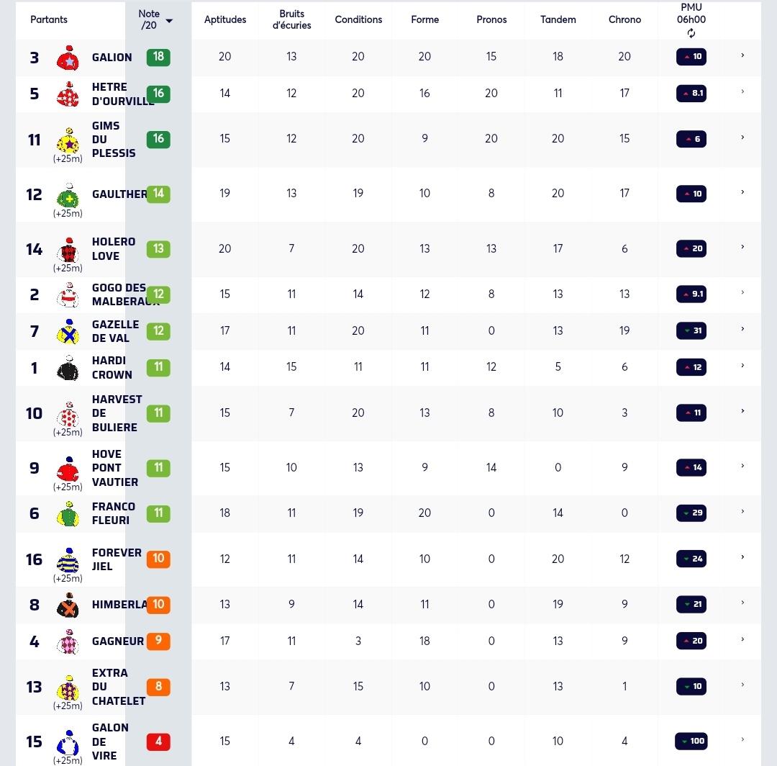Image resolution: width=777 pixels, height=766 pixels.
Task: Click GALON DE VIRE's blue-white silk icon
Action: pyautogui.click(x=68, y=742)
